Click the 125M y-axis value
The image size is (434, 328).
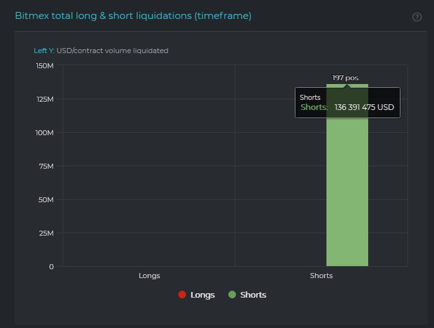pos(45,99)
